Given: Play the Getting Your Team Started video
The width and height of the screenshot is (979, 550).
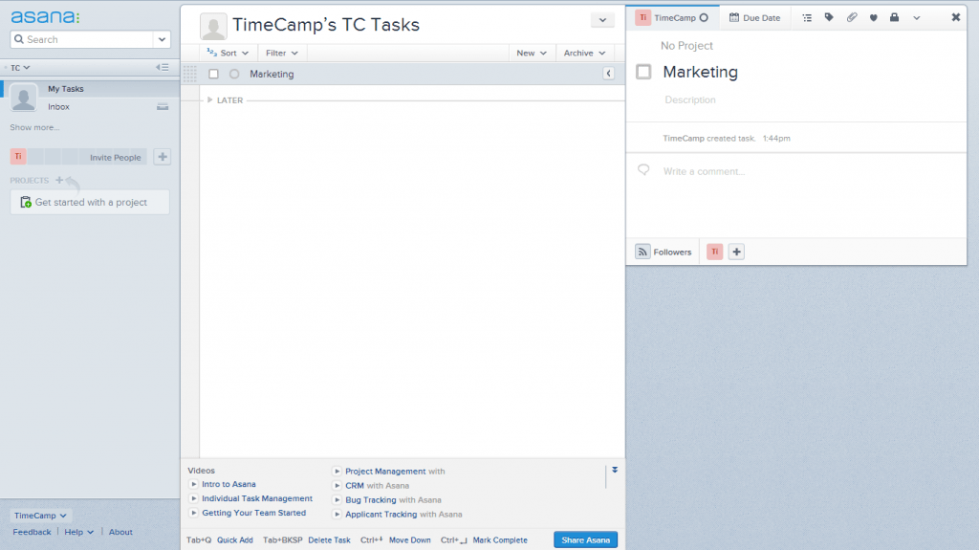Looking at the screenshot, I should tap(193, 513).
